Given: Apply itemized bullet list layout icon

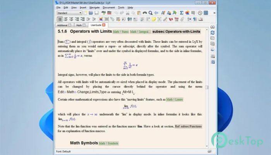Looking at the screenshot, I should click(71, 19).
